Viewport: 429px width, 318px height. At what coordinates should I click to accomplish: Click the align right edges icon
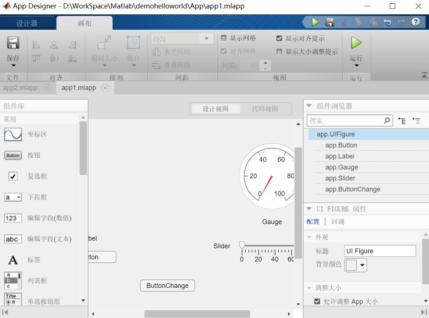[73, 45]
